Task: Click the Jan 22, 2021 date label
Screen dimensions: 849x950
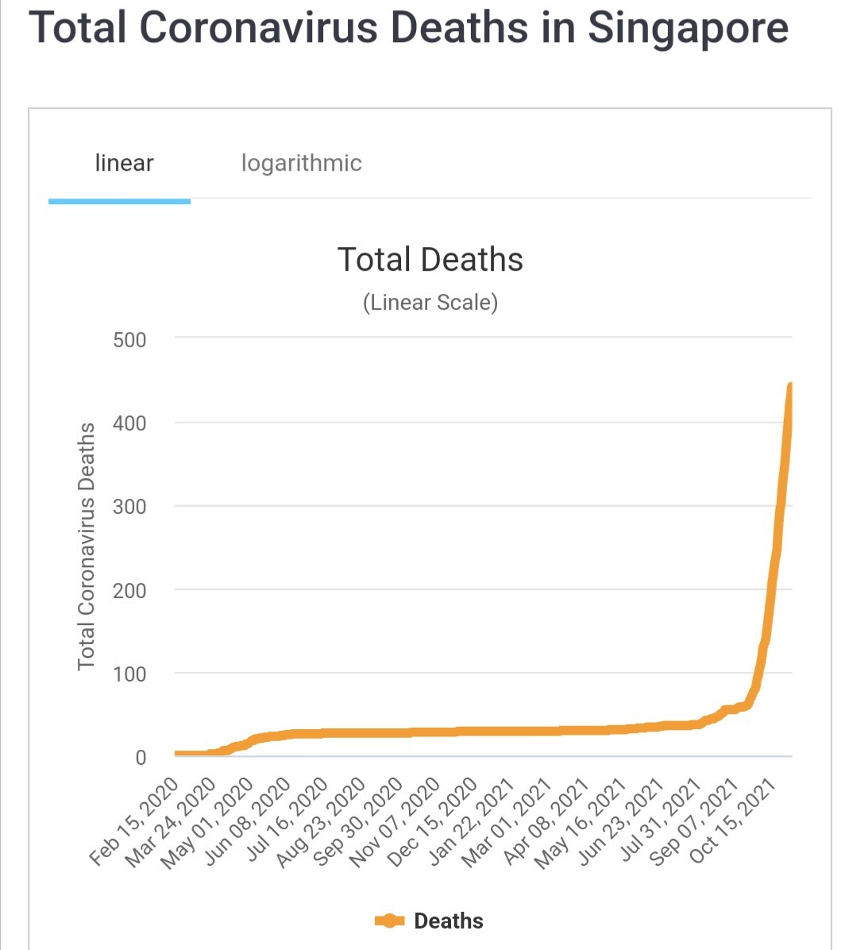Action: pos(472,822)
